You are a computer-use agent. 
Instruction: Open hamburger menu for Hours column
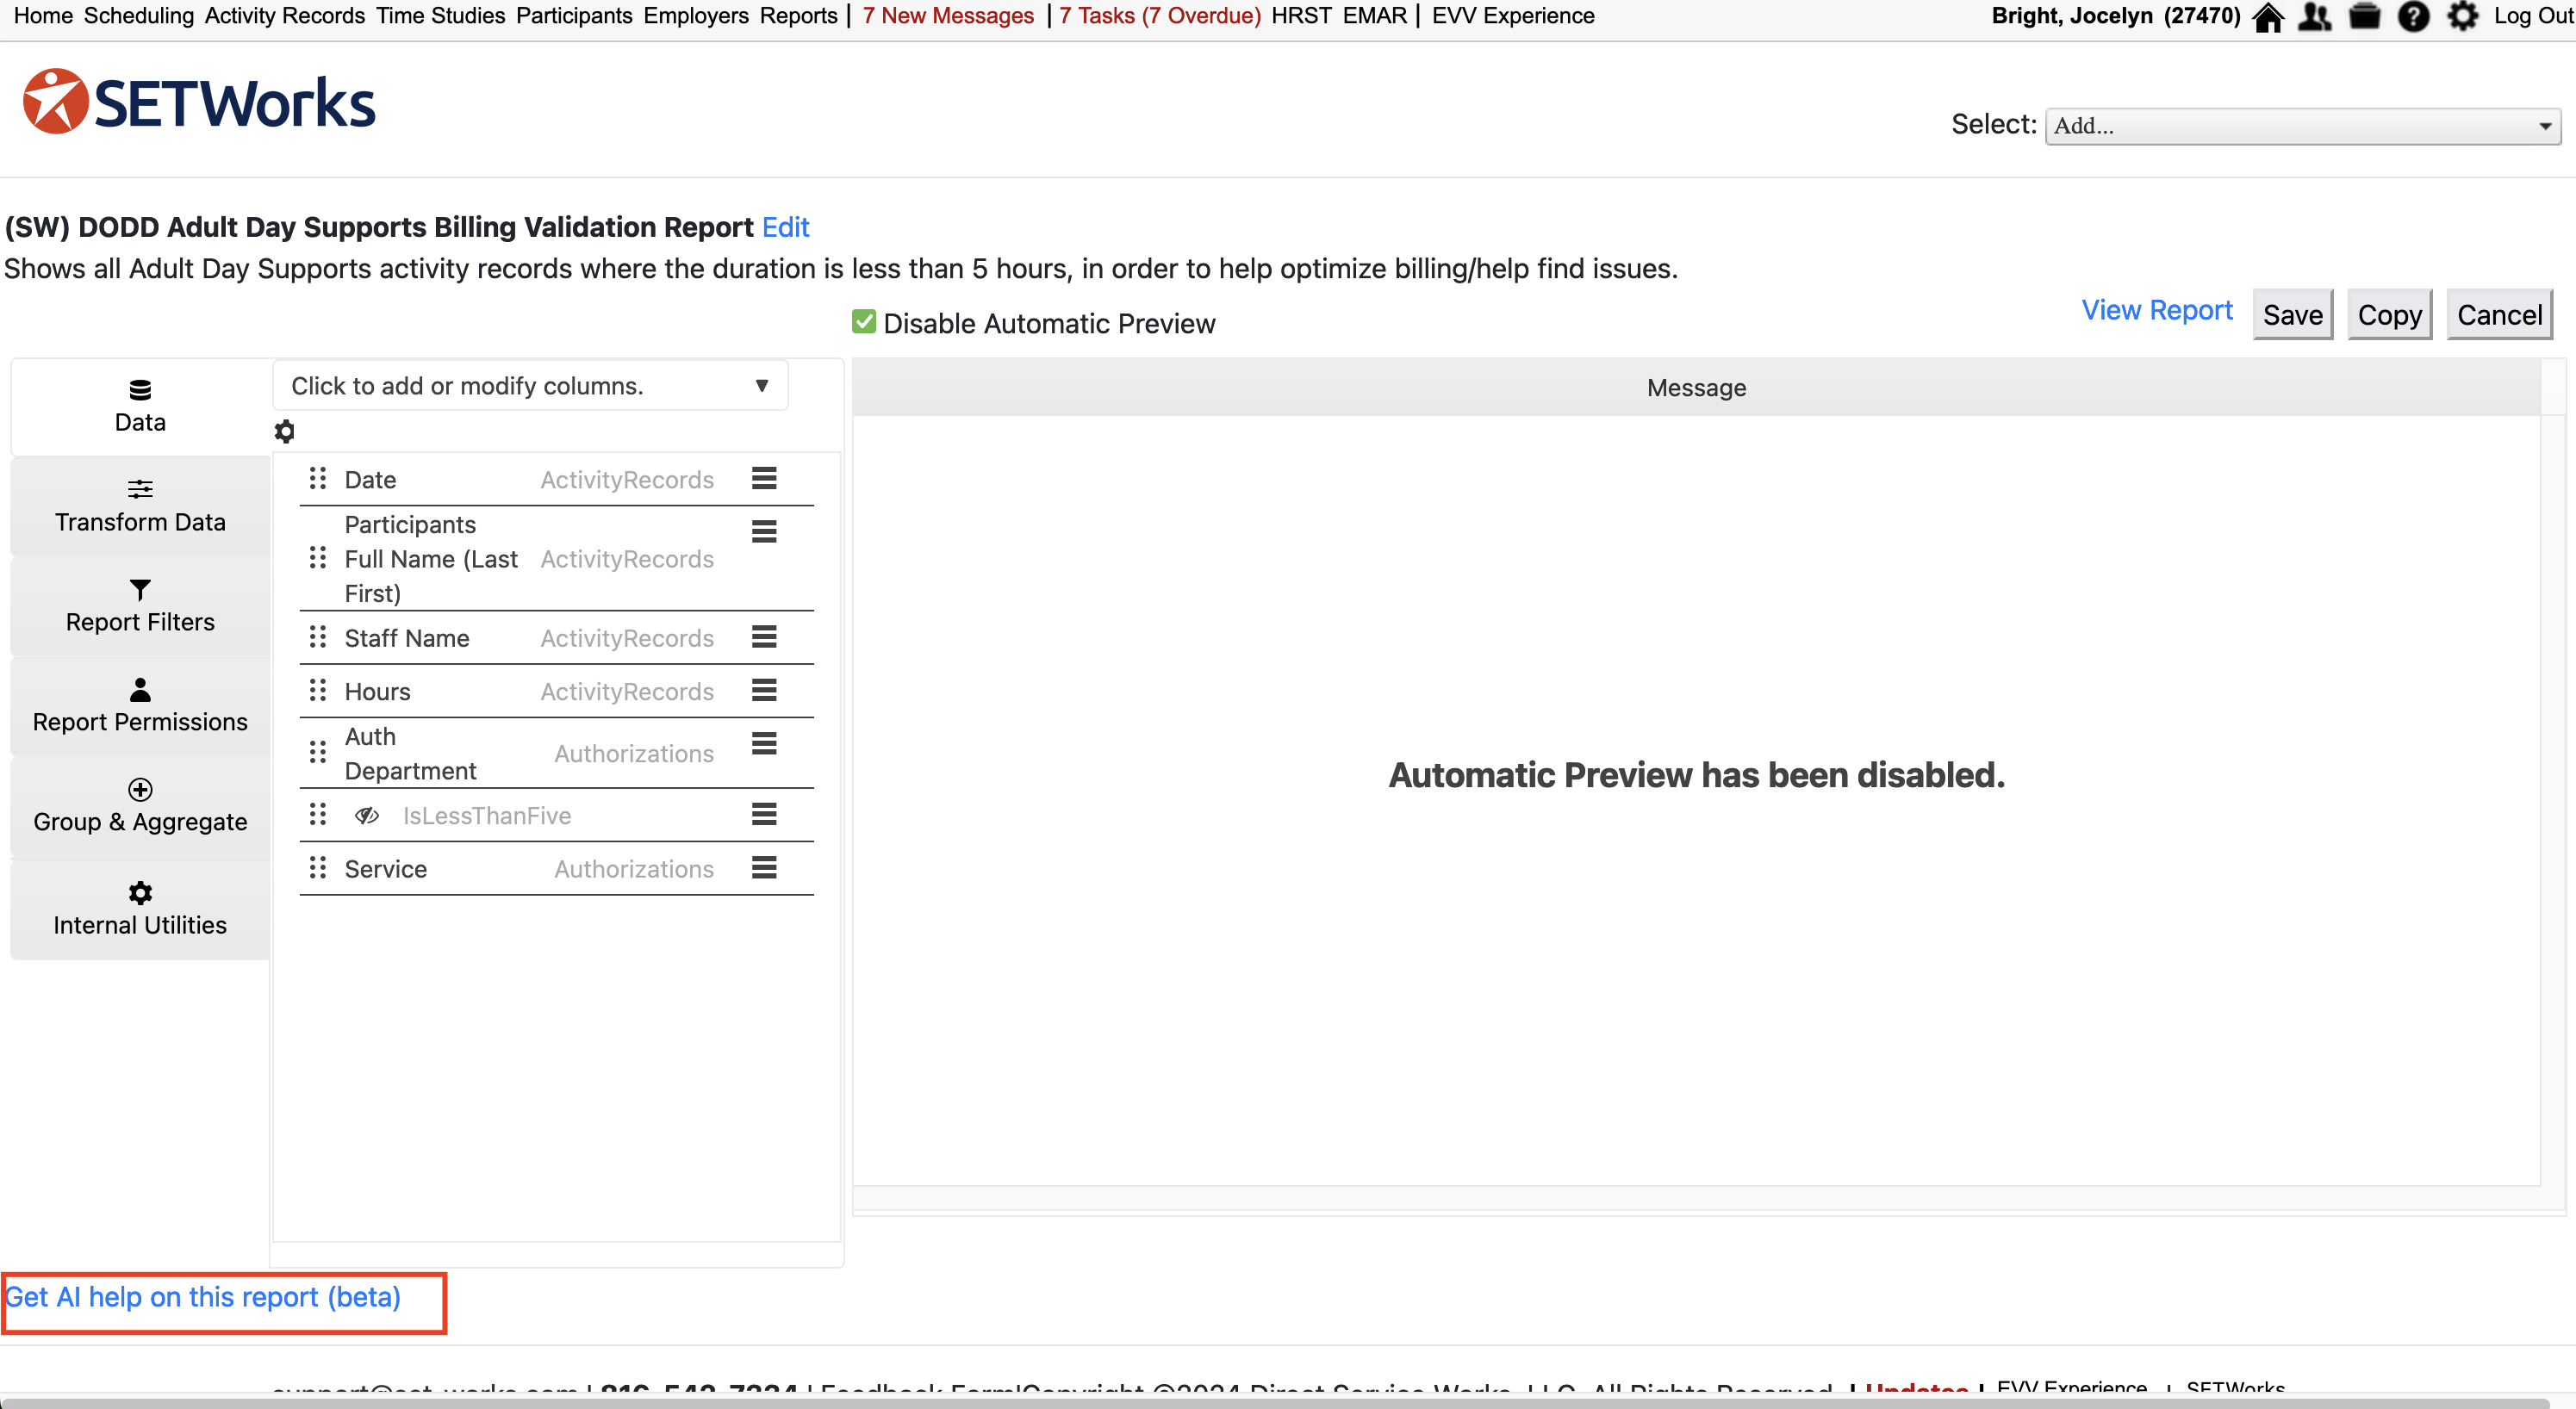click(x=764, y=691)
